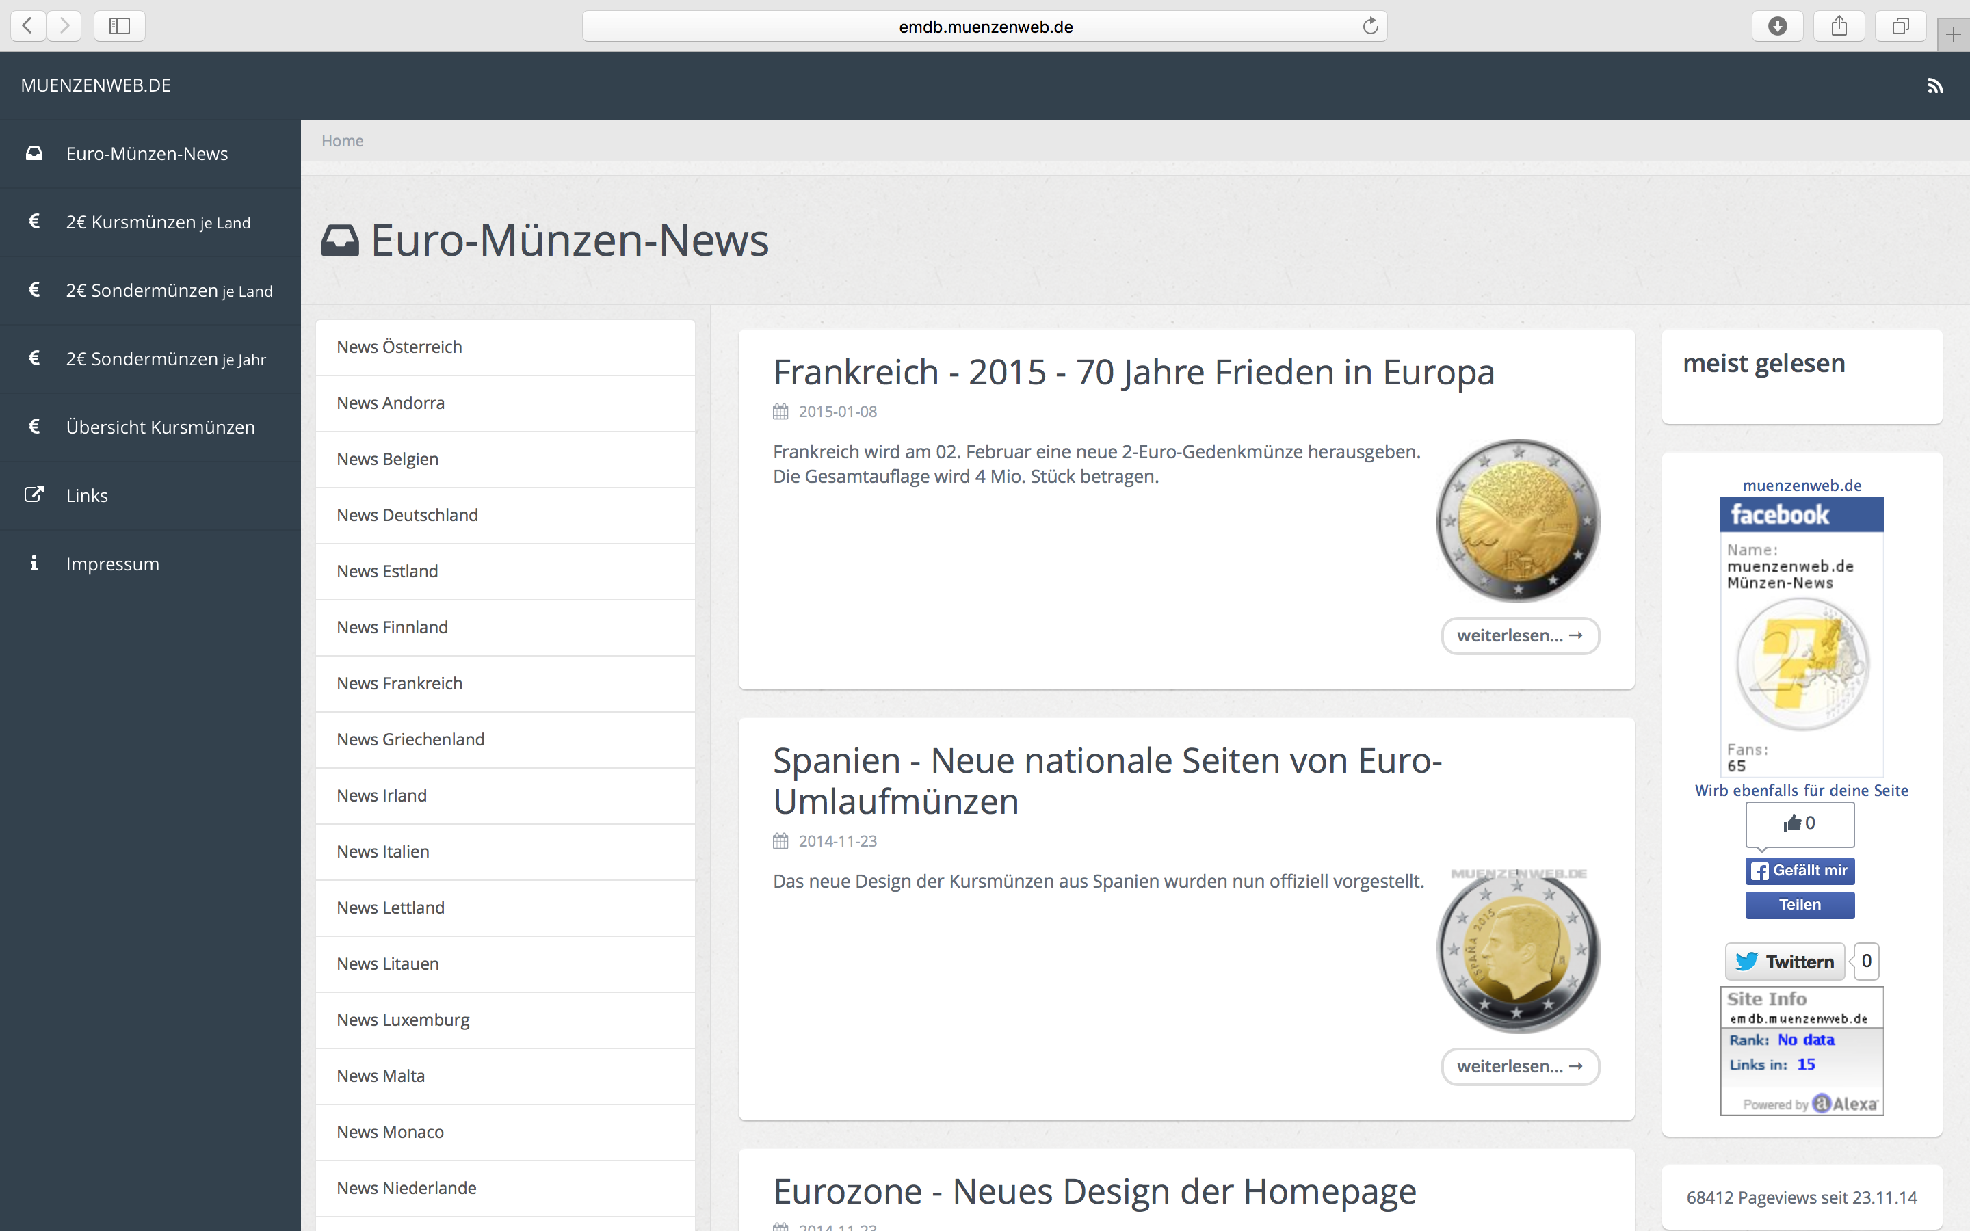Click the Facebook Gefällt mir button

click(x=1799, y=871)
